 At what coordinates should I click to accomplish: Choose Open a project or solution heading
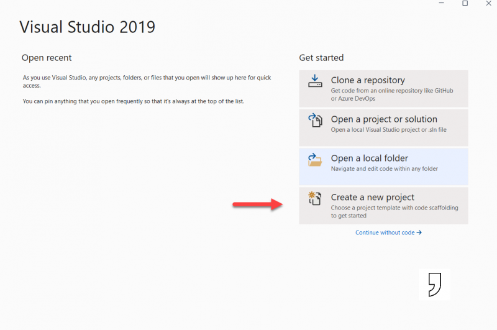tap(384, 119)
